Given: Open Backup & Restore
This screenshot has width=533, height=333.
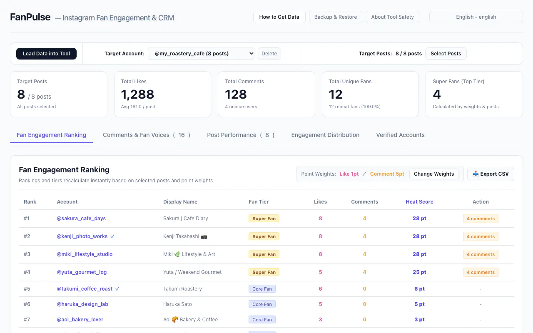Looking at the screenshot, I should point(336,17).
